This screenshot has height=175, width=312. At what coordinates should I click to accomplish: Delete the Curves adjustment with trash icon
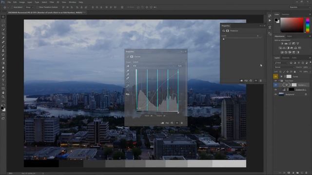click(182, 123)
